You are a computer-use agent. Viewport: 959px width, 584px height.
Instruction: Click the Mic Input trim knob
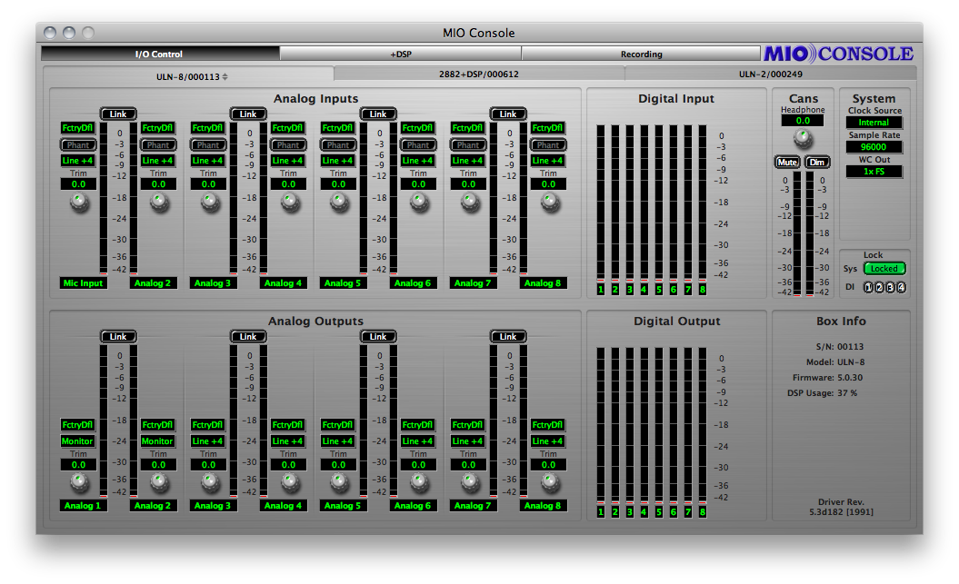click(79, 202)
